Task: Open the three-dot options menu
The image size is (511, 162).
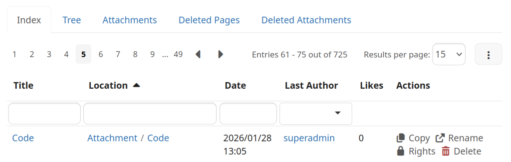Action: coord(488,54)
